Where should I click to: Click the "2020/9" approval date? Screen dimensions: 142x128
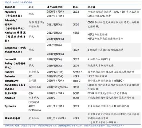tap(51, 98)
